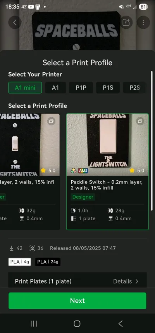Tap the multicolor circles icon beside AMS
Image resolution: width=155 pixels, height=333 pixels.
pyautogui.click(x=74, y=171)
